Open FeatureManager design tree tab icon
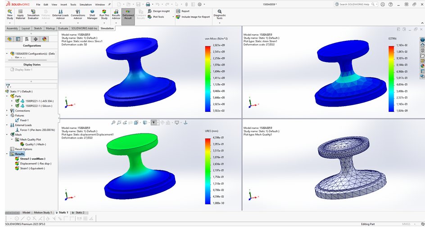Screen dimensions: 425x227 [9, 39]
